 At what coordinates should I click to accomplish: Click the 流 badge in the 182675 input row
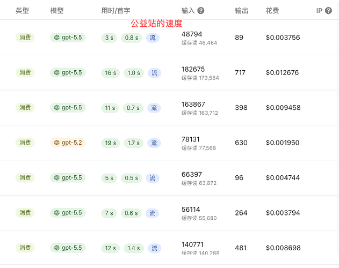point(154,73)
